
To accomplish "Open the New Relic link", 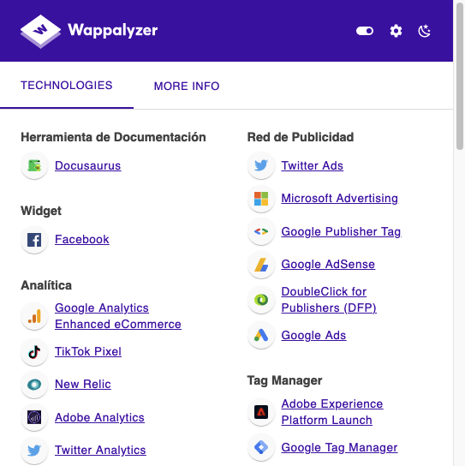I will [x=83, y=384].
